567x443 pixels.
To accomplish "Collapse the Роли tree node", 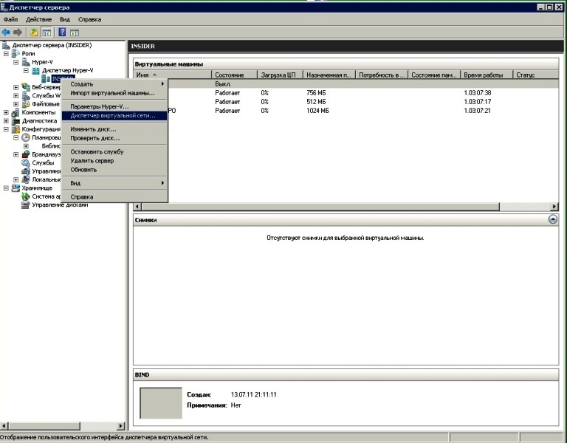I will pyautogui.click(x=7, y=54).
